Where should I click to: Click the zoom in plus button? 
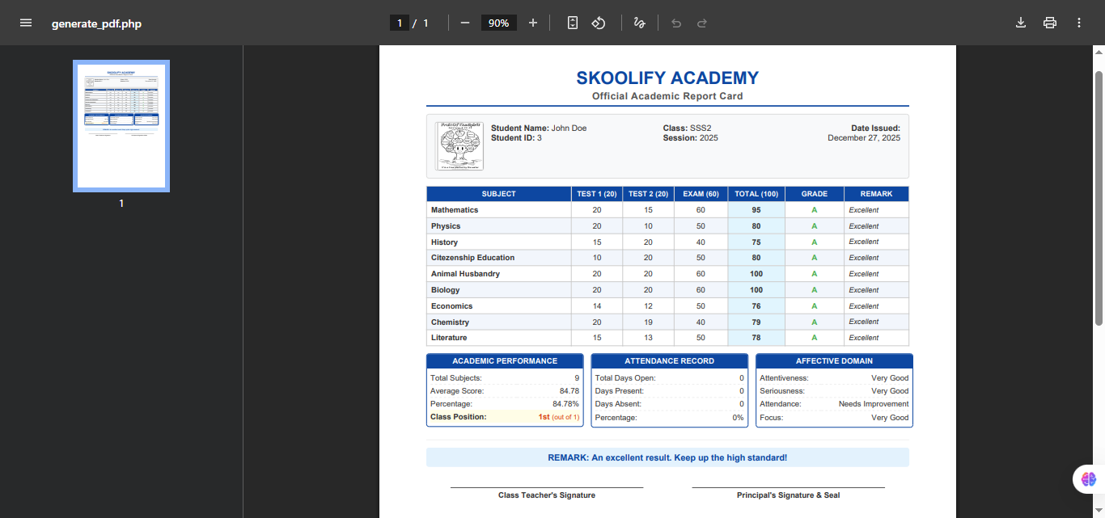click(532, 23)
